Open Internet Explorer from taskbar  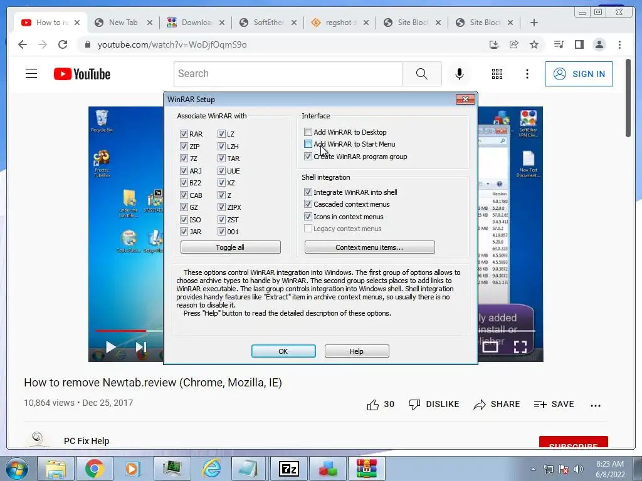(212, 468)
